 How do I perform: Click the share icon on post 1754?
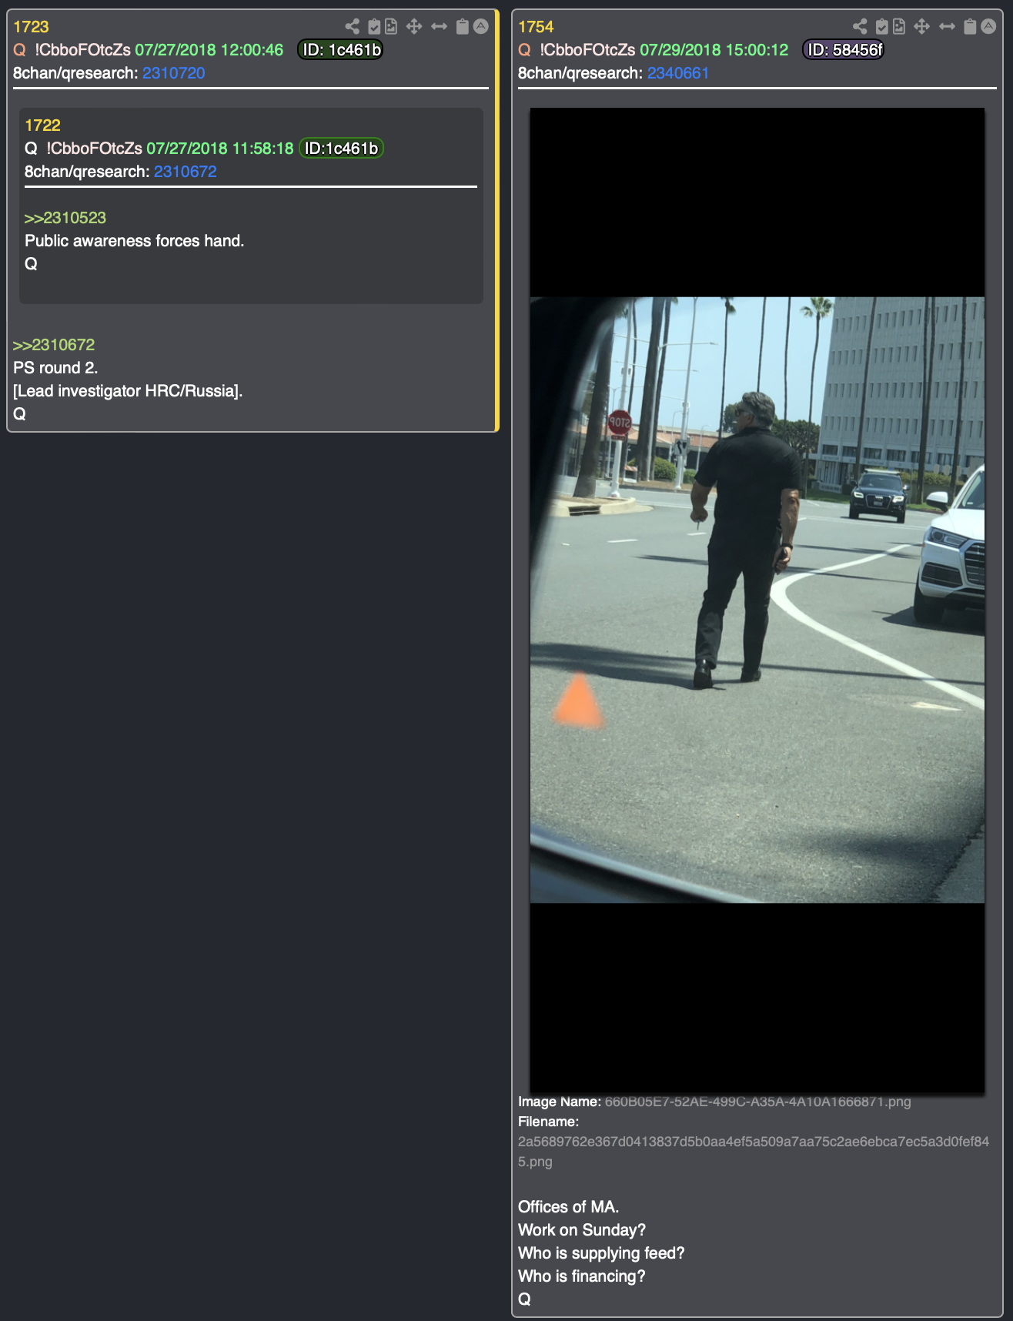coord(860,27)
